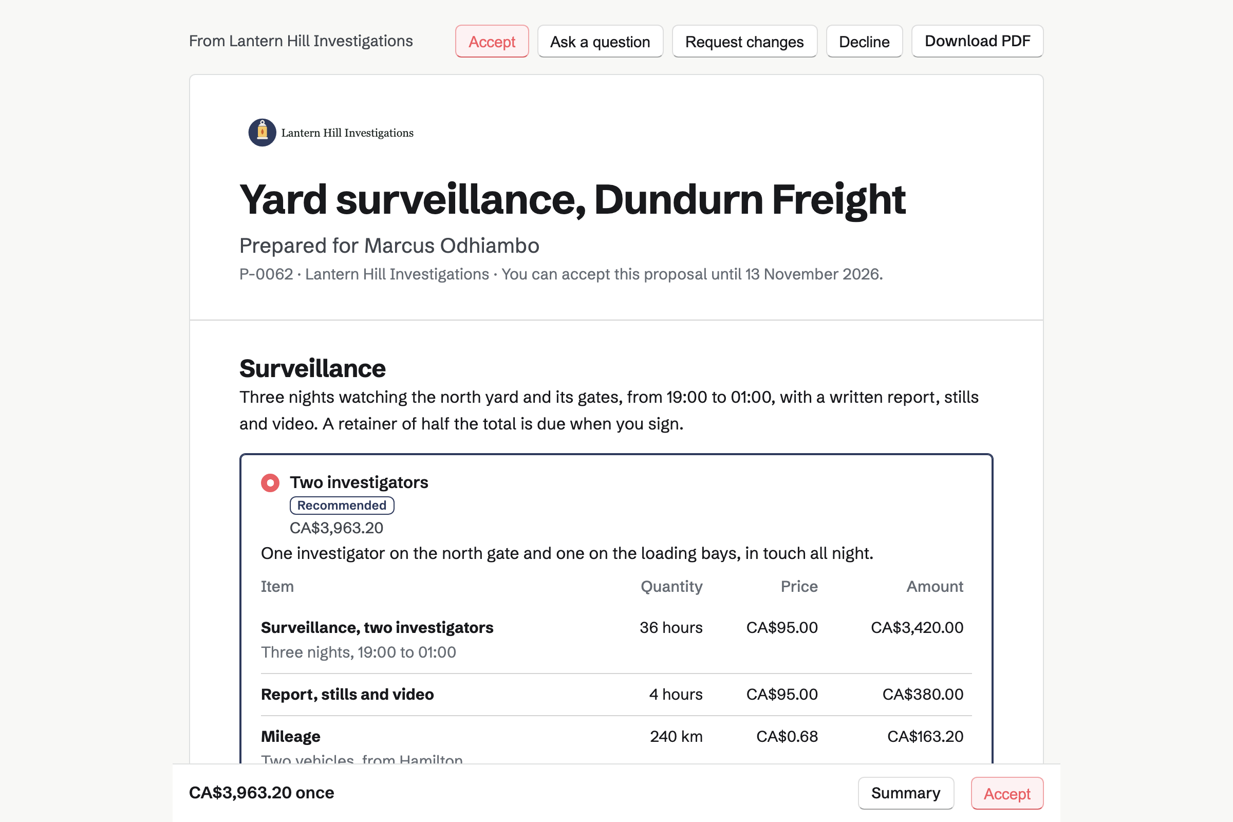The image size is (1233, 822).
Task: Click the Mileage row label
Action: coord(290,737)
